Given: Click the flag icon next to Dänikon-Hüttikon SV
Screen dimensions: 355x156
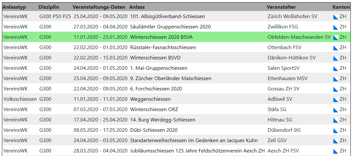Looking at the screenshot, I should [336, 58].
